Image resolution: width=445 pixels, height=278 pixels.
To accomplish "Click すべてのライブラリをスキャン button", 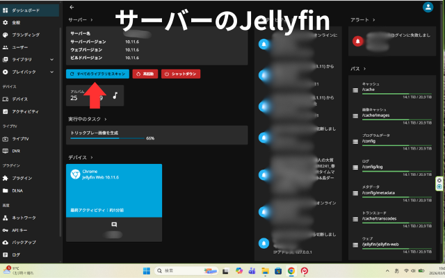I will pos(97,73).
